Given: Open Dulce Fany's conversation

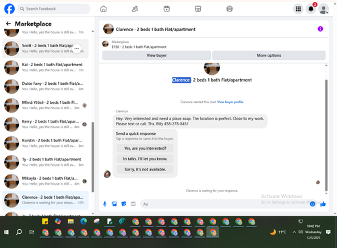Looking at the screenshot, I should [45, 86].
